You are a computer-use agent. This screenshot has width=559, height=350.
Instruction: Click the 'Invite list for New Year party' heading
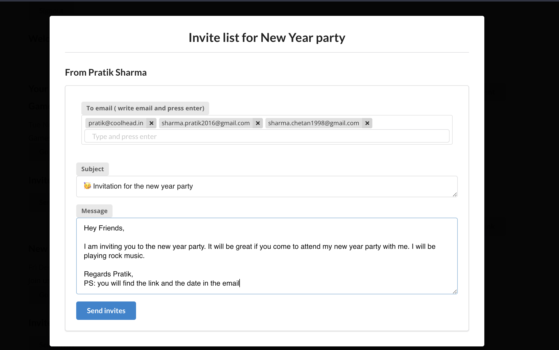click(x=267, y=38)
